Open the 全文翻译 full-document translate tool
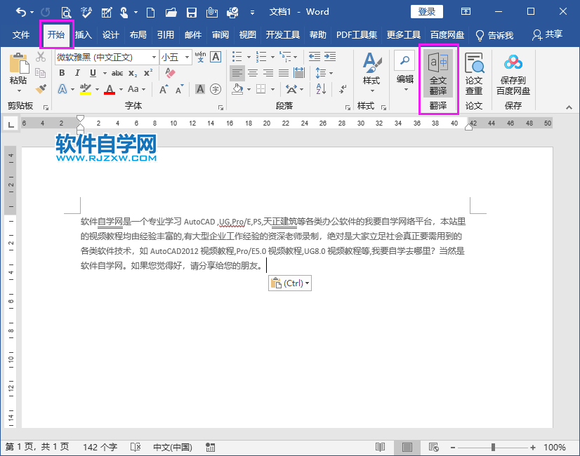This screenshot has width=580, height=456. coord(438,74)
